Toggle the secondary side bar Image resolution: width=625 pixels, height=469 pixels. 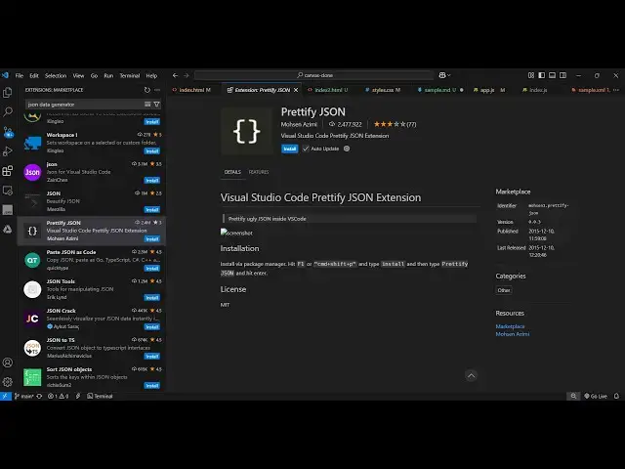[x=562, y=75]
